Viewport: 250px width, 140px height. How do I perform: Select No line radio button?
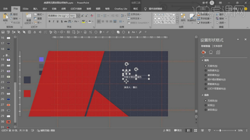[x=205, y=100]
